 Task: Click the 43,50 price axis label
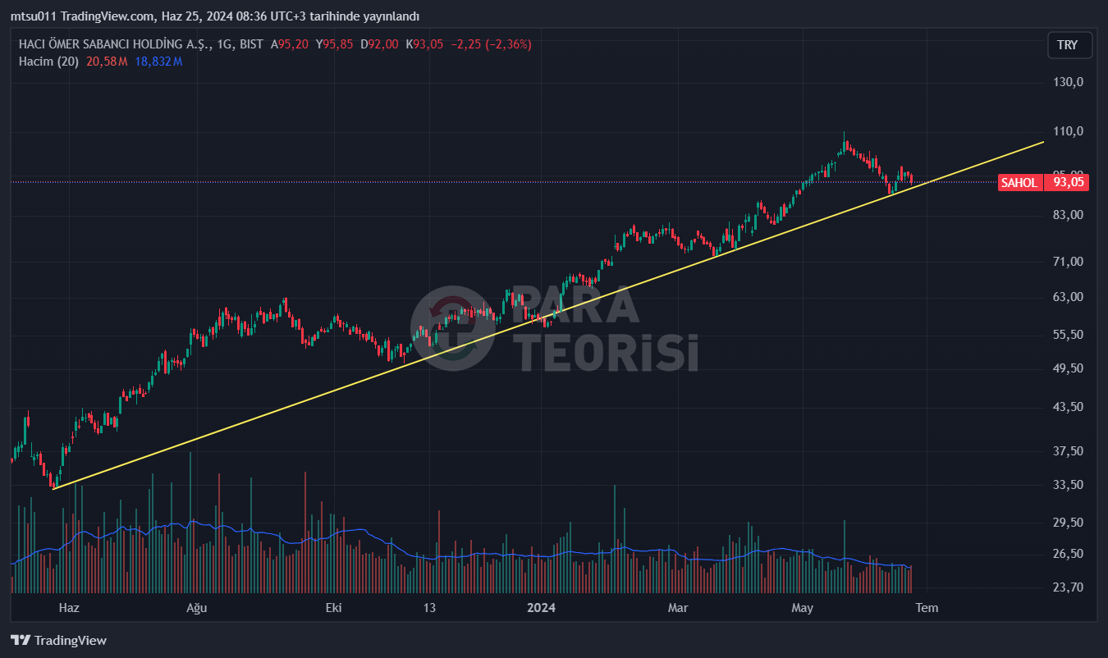(x=1069, y=407)
